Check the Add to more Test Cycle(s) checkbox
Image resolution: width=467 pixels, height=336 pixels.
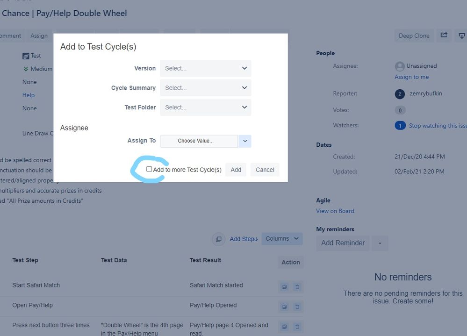(149, 169)
